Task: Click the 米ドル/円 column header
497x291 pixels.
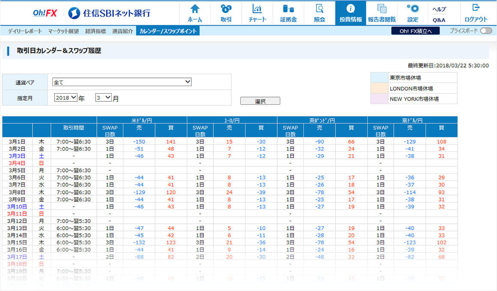Action: [x=142, y=120]
